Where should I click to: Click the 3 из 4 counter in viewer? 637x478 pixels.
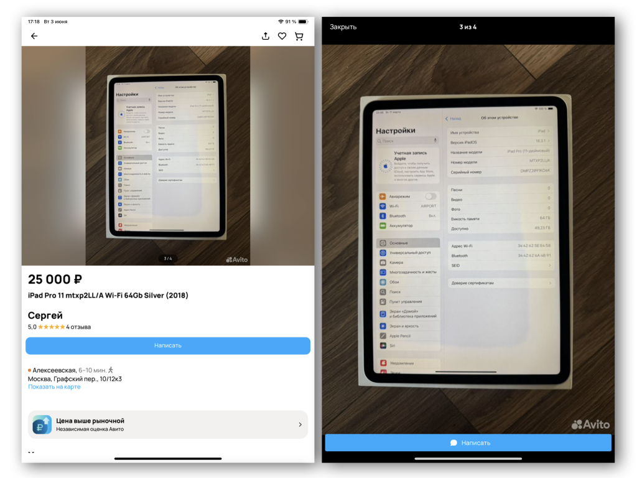coord(468,27)
